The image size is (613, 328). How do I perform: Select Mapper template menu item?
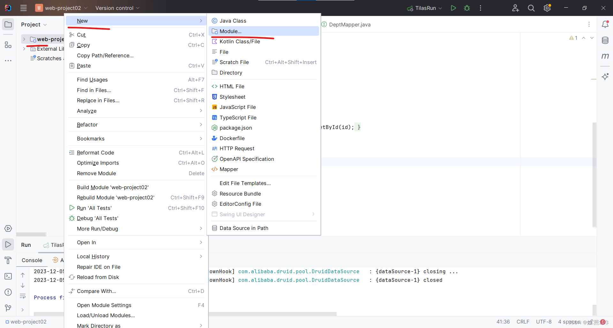tap(264, 169)
